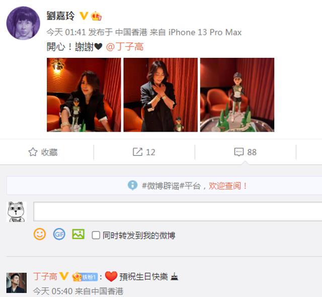
Task: Open the first photo thumbnail
Action: pos(84,95)
